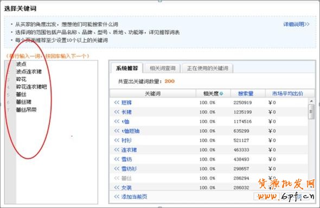This screenshot has height=208, width=320.
Task: Switch to the 系统推荐 tab
Action: coord(127,68)
